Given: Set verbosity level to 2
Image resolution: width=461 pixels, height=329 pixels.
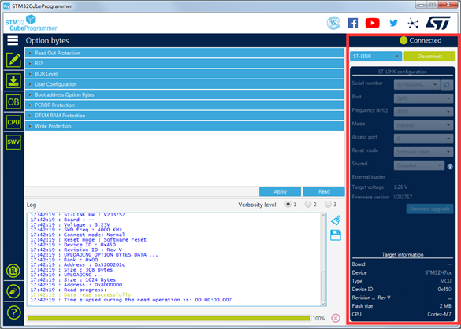Looking at the screenshot, I should pos(308,204).
